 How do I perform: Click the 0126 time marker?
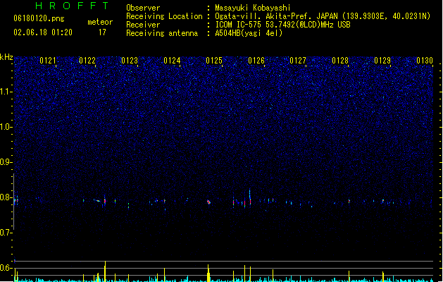tap(256, 61)
